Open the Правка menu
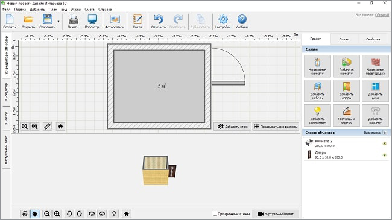This screenshot has width=392, height=220. click(x=20, y=10)
